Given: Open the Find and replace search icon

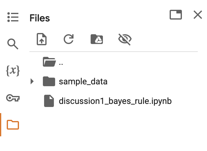Looking at the screenshot, I should 13,44.
